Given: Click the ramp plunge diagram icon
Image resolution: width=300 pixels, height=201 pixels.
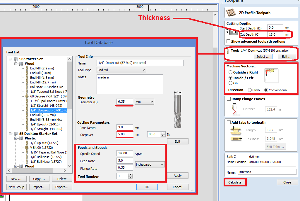Looking at the screenshot, I should [x=235, y=109].
